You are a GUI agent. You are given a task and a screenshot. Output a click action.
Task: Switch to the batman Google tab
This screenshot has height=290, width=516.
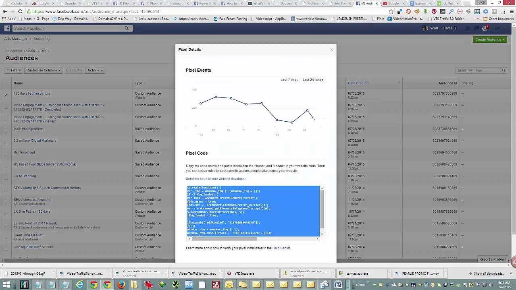coord(421,3)
